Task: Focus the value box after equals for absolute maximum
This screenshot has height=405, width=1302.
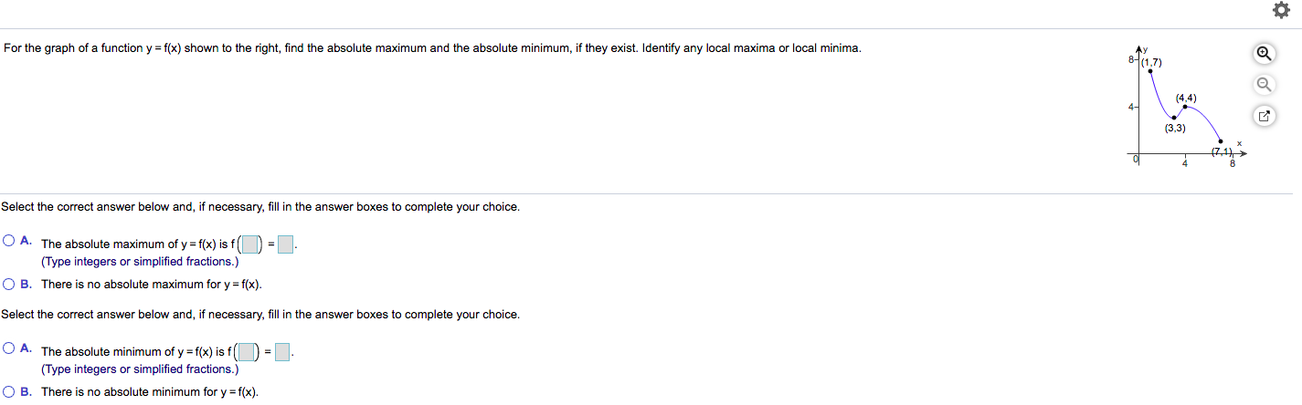Action: tap(286, 244)
